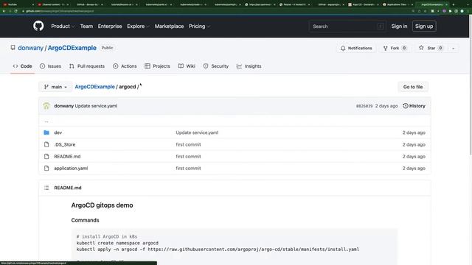Click the Star icon
Screen dimensions: 472x265
pos(421,48)
